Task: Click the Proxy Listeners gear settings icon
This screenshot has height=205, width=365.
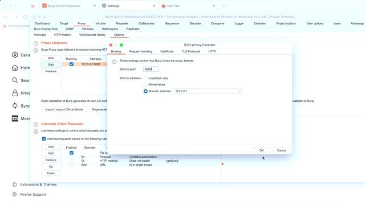Action: click(x=35, y=50)
